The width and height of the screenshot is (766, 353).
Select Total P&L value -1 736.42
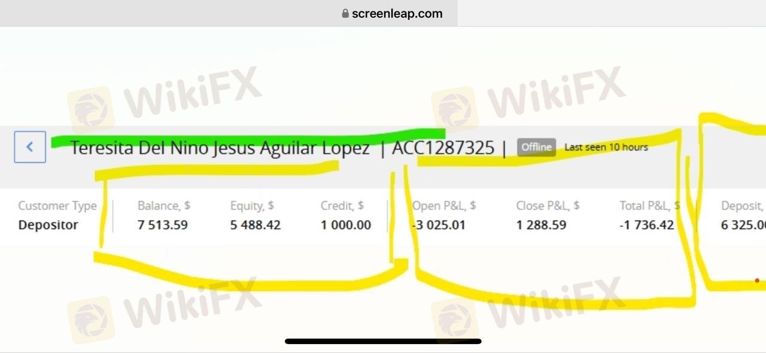[647, 225]
